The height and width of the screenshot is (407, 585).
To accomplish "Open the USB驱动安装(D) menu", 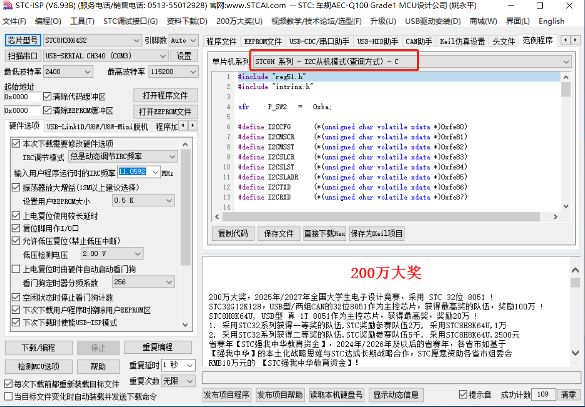I will [433, 21].
